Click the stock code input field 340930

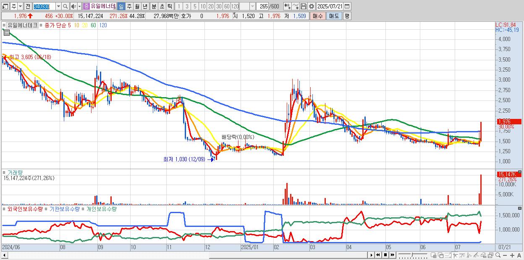click(x=44, y=6)
